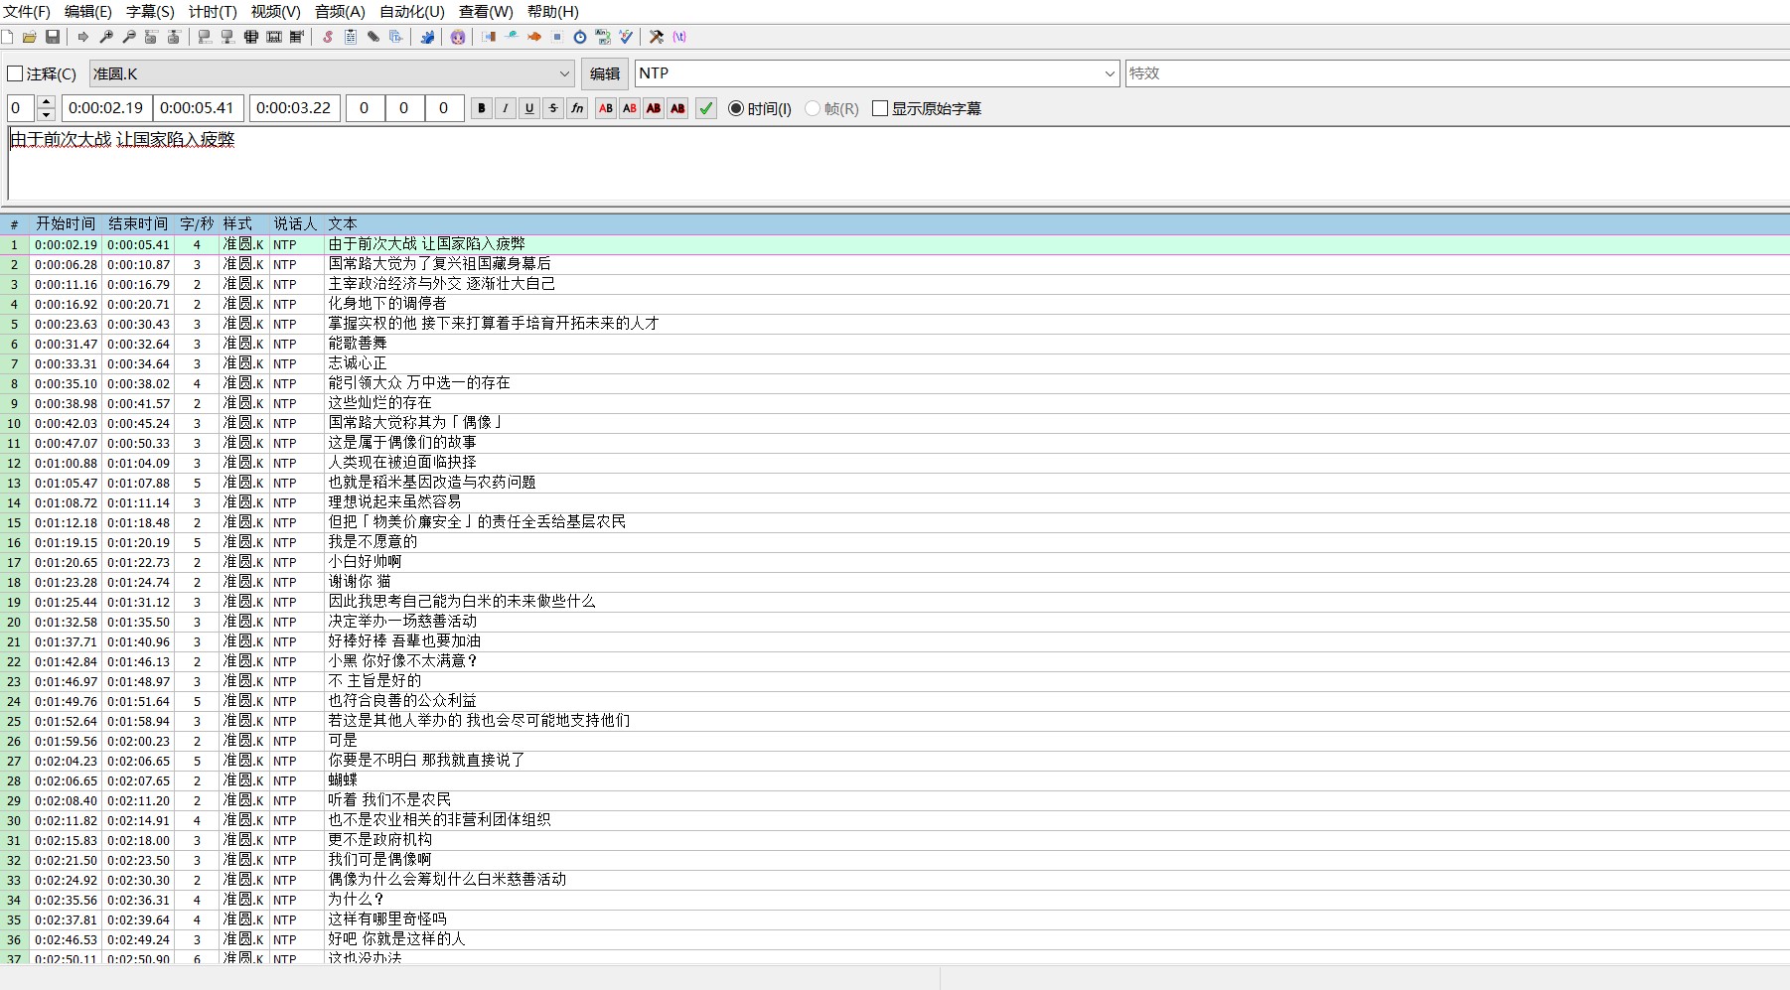Create a new subtitle file
Viewport: 1790px width, 990px height.
pos(7,37)
